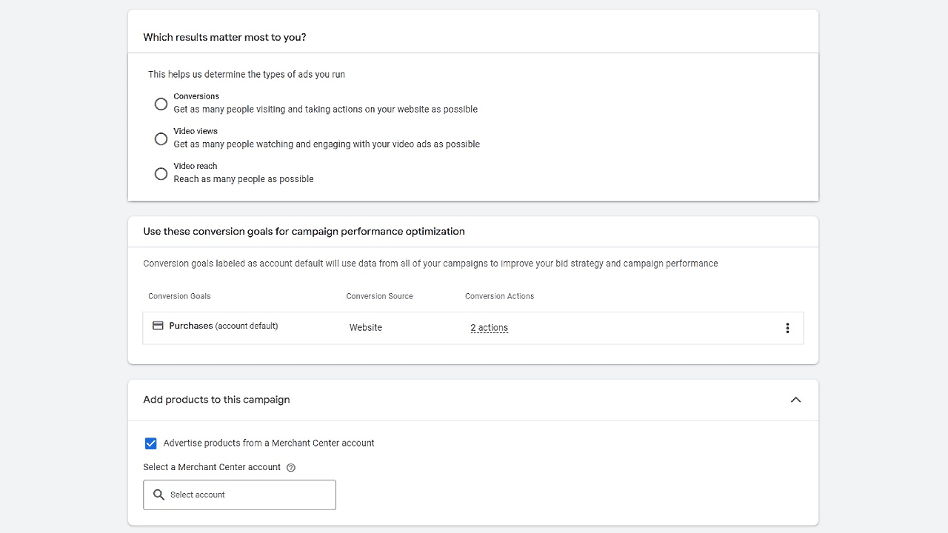Click "Advertise products from a Merchant Center account" label
Viewport: 948px width, 533px height.
point(269,443)
